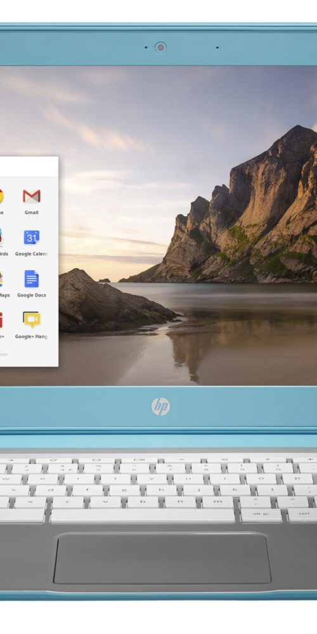This screenshot has height=634, width=317.
Task: Click the Google Calendar label text
Action: (x=32, y=254)
